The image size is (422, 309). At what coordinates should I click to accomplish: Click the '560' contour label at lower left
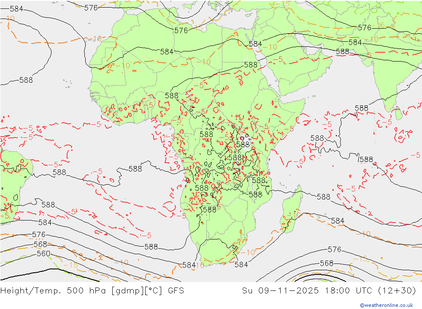click(43, 254)
